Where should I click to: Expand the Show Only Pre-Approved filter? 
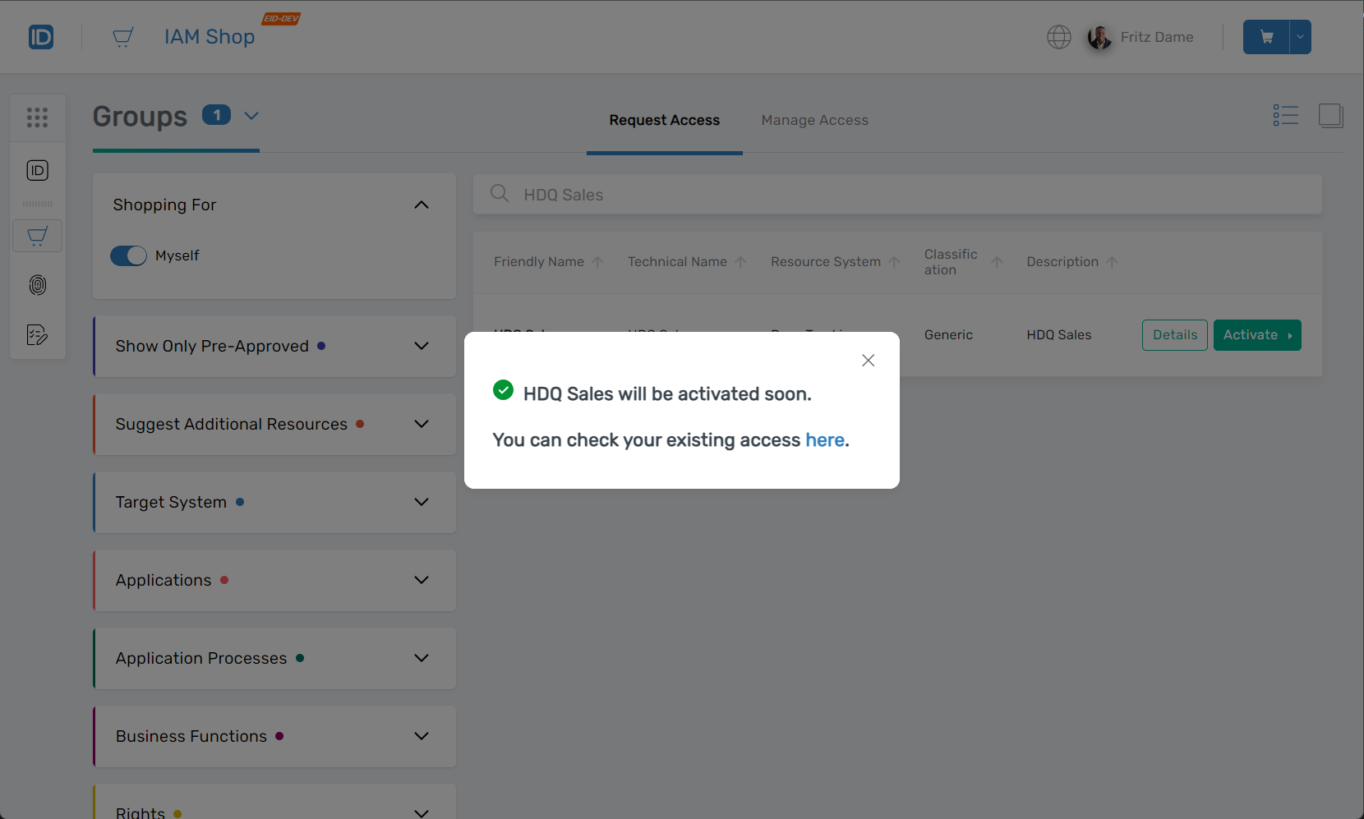click(422, 346)
